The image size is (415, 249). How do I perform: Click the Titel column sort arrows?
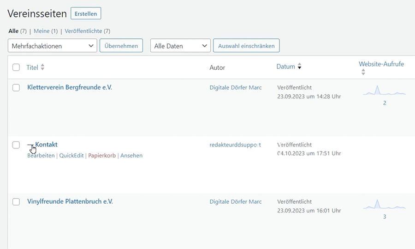click(x=42, y=67)
